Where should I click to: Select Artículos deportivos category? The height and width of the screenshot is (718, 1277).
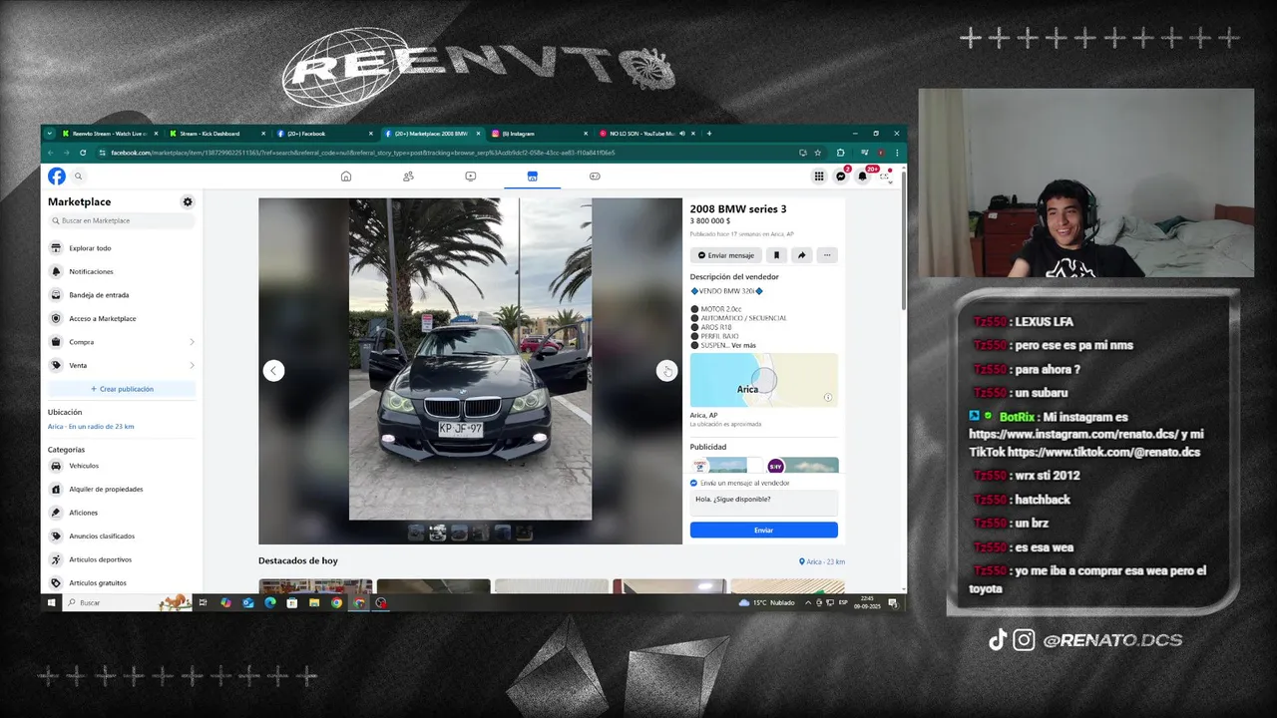(x=122, y=559)
